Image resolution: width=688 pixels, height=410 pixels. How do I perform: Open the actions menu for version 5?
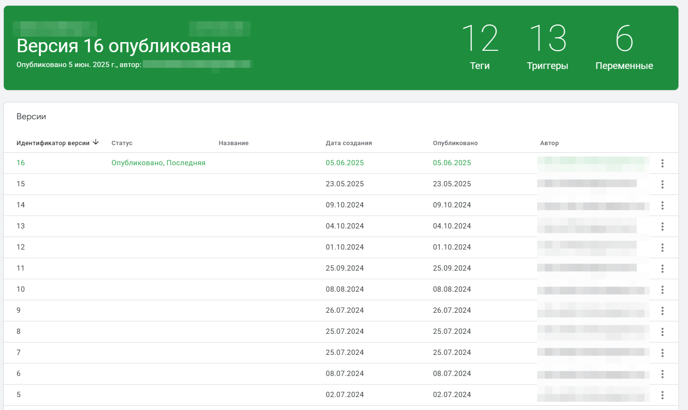(x=663, y=394)
